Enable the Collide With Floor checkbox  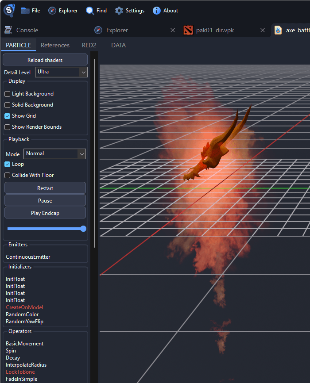click(8, 175)
